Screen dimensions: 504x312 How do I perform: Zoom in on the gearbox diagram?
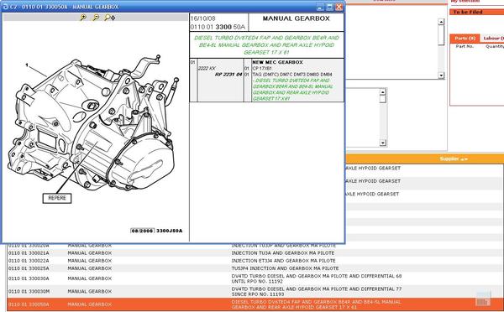(83, 18)
